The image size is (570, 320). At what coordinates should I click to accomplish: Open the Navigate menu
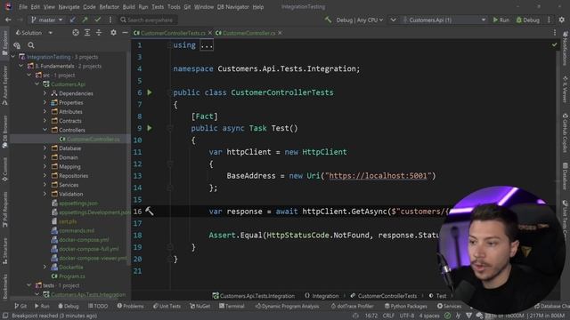point(69,7)
